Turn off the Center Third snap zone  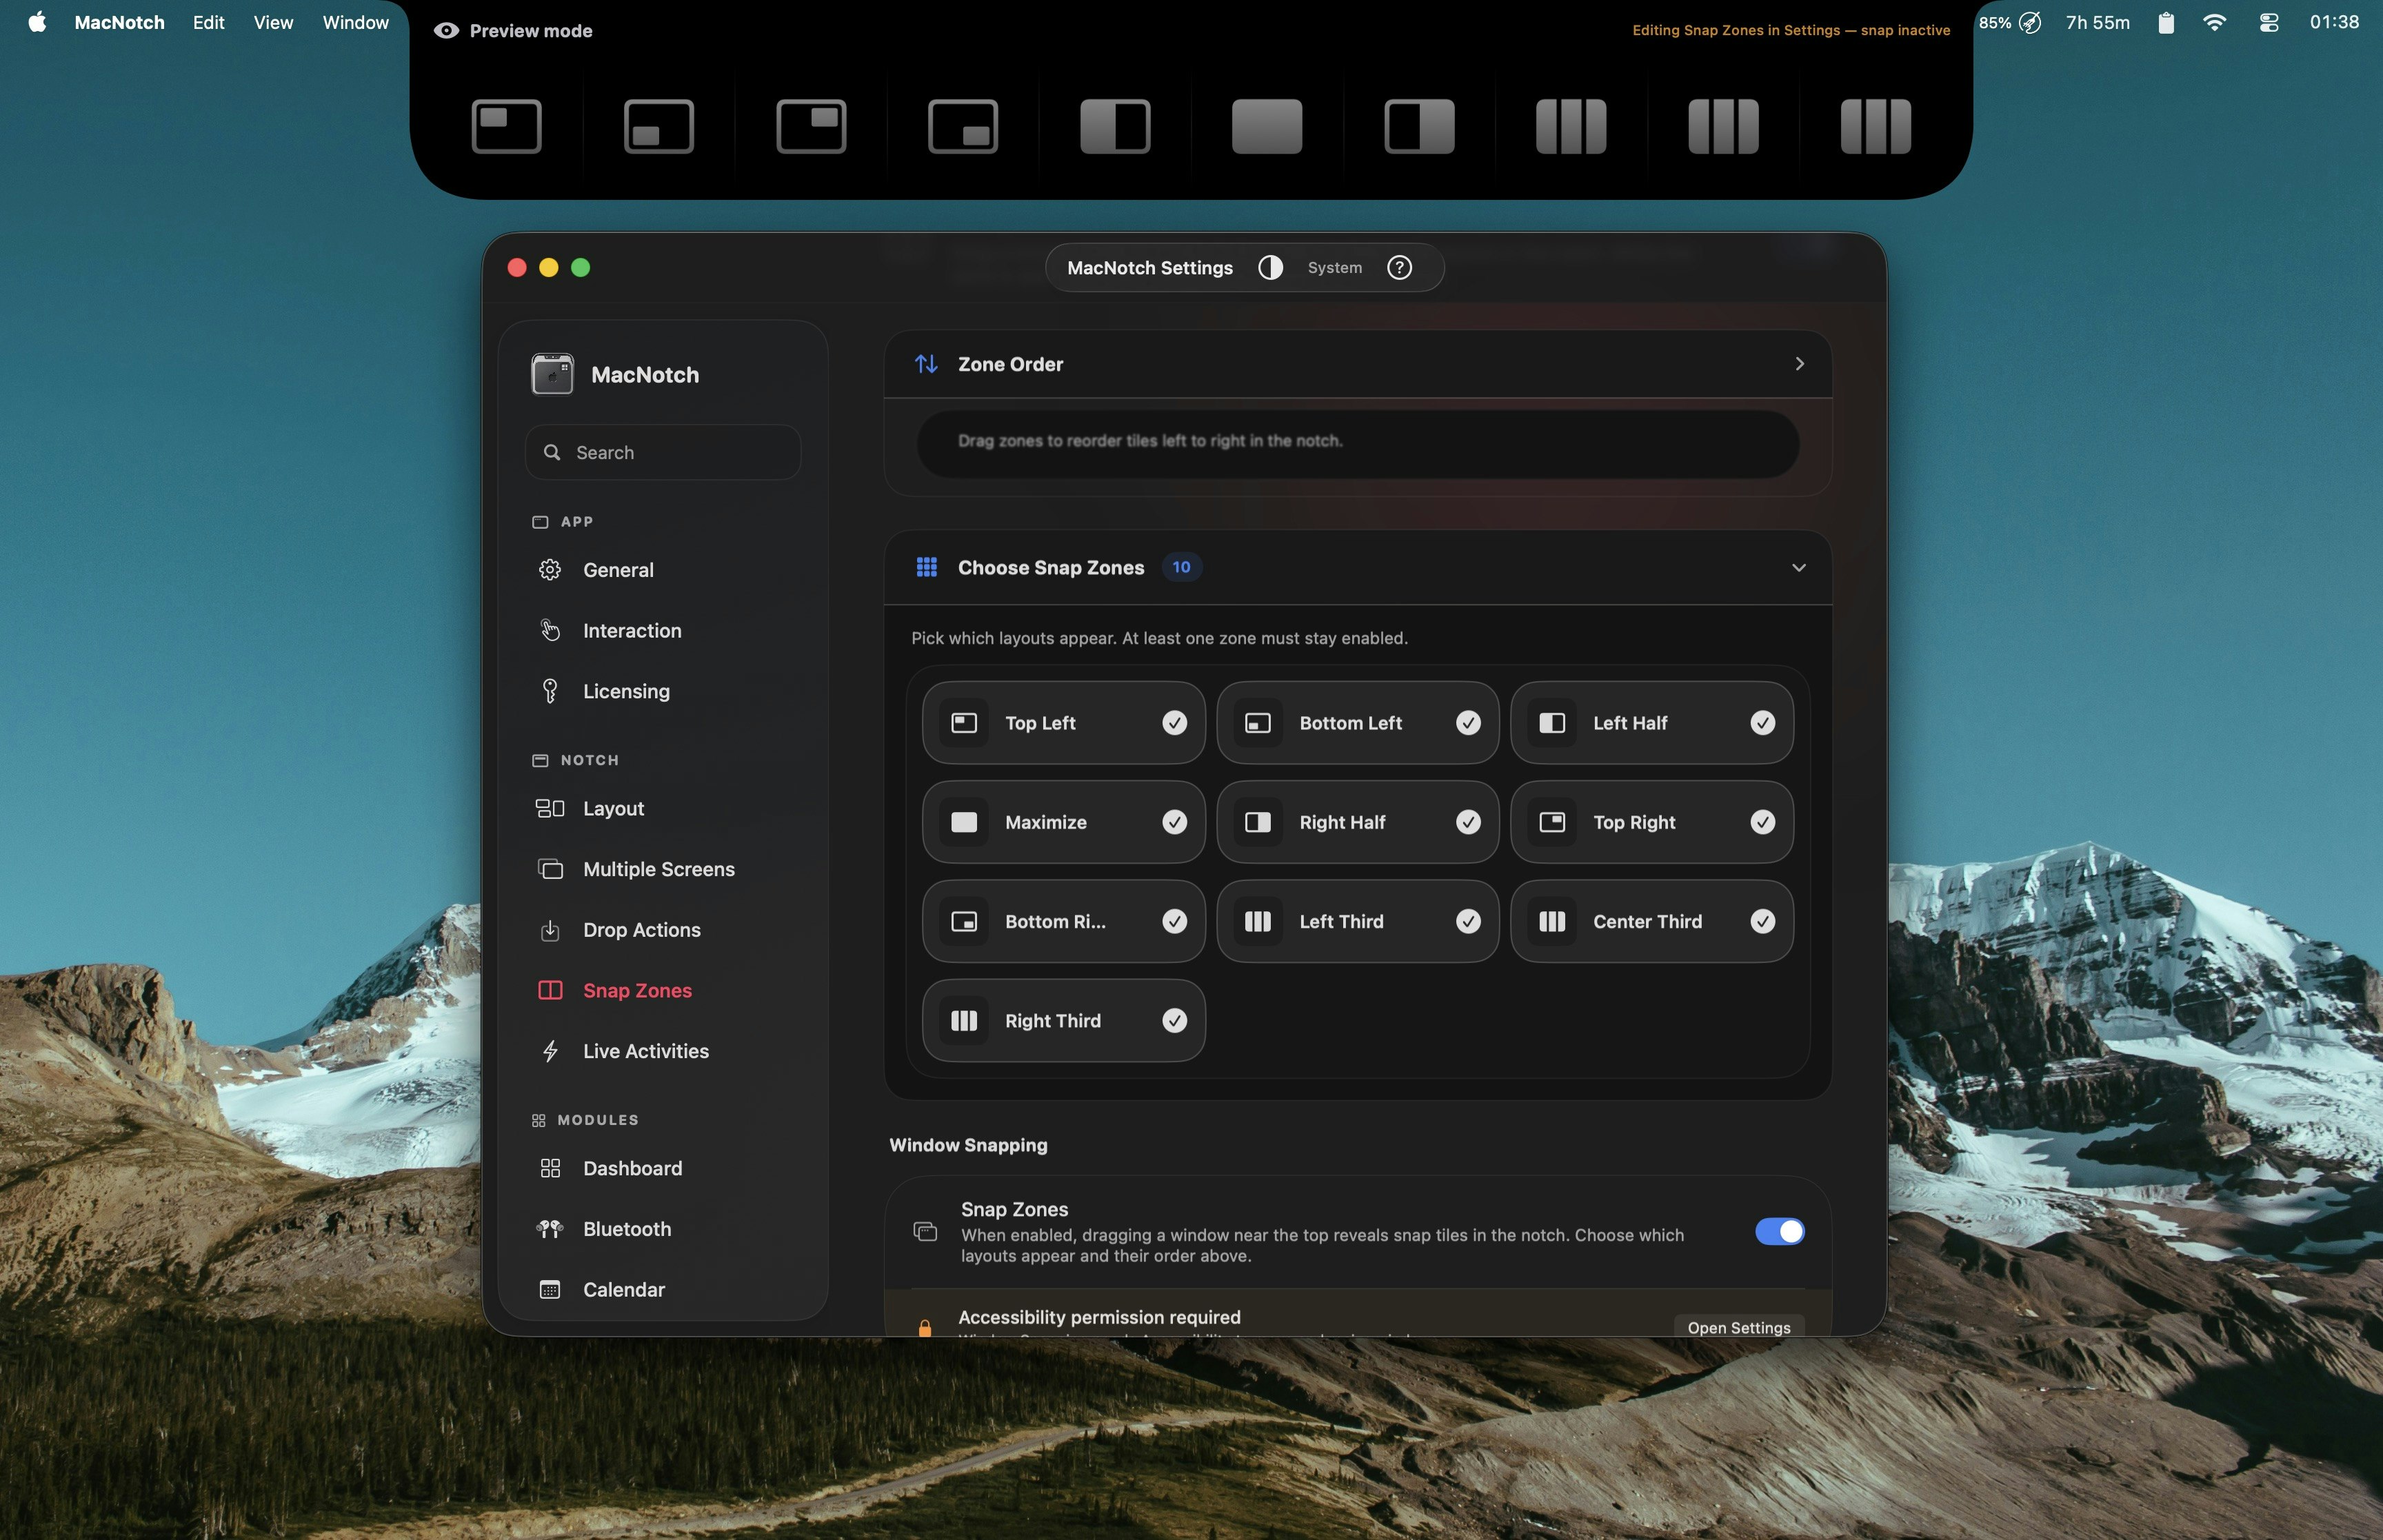point(1763,921)
